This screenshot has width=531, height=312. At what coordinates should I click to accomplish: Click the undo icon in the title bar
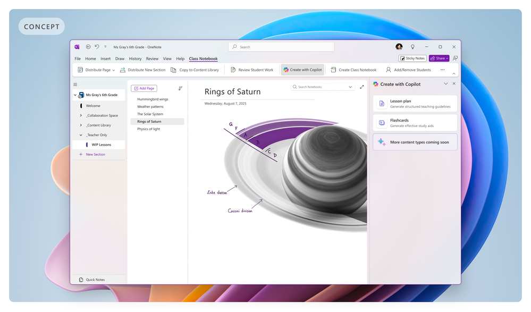(97, 47)
